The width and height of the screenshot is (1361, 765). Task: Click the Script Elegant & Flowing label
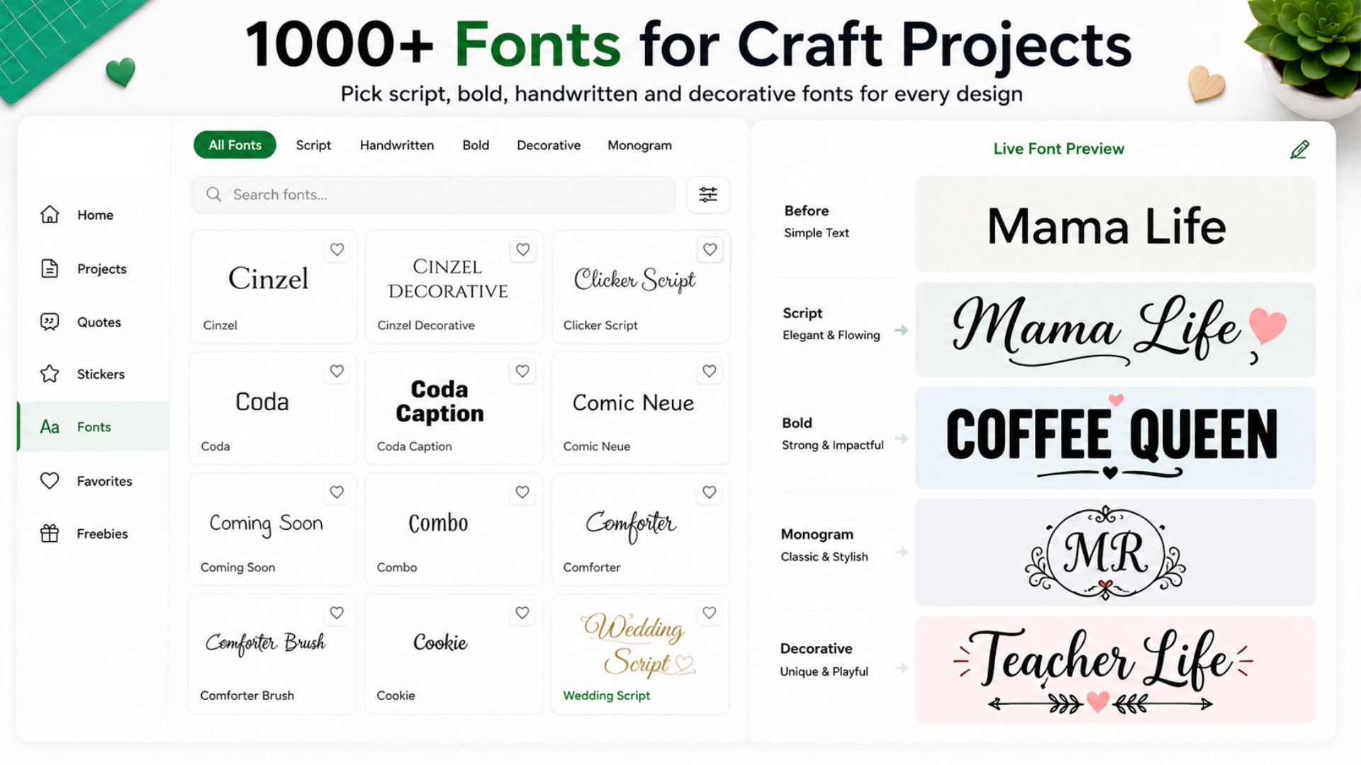pos(831,324)
